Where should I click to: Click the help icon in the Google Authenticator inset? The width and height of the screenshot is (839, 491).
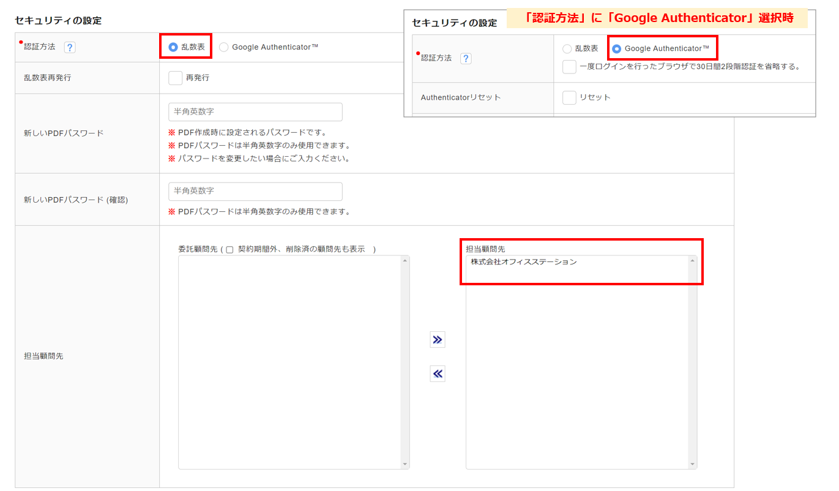click(466, 59)
